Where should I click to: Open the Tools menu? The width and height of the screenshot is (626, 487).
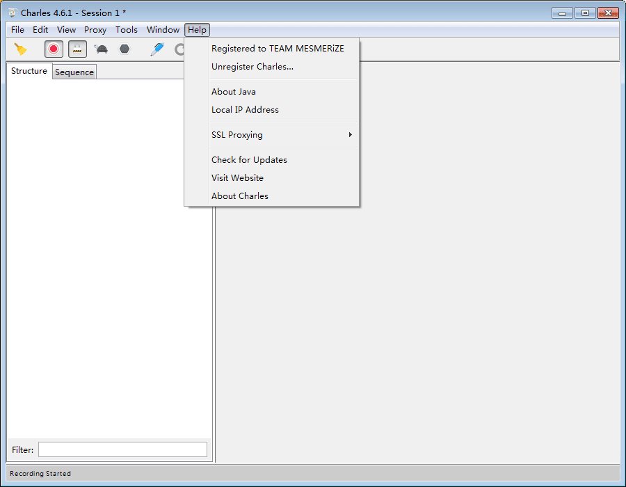tap(127, 30)
